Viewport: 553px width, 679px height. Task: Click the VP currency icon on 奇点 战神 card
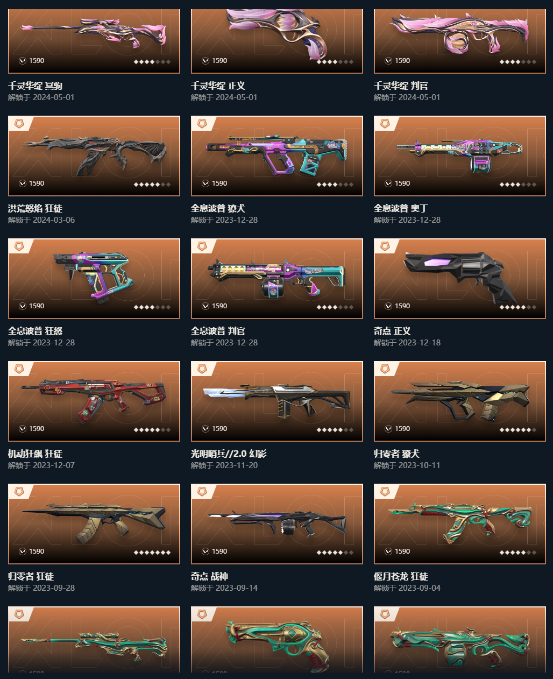point(205,551)
